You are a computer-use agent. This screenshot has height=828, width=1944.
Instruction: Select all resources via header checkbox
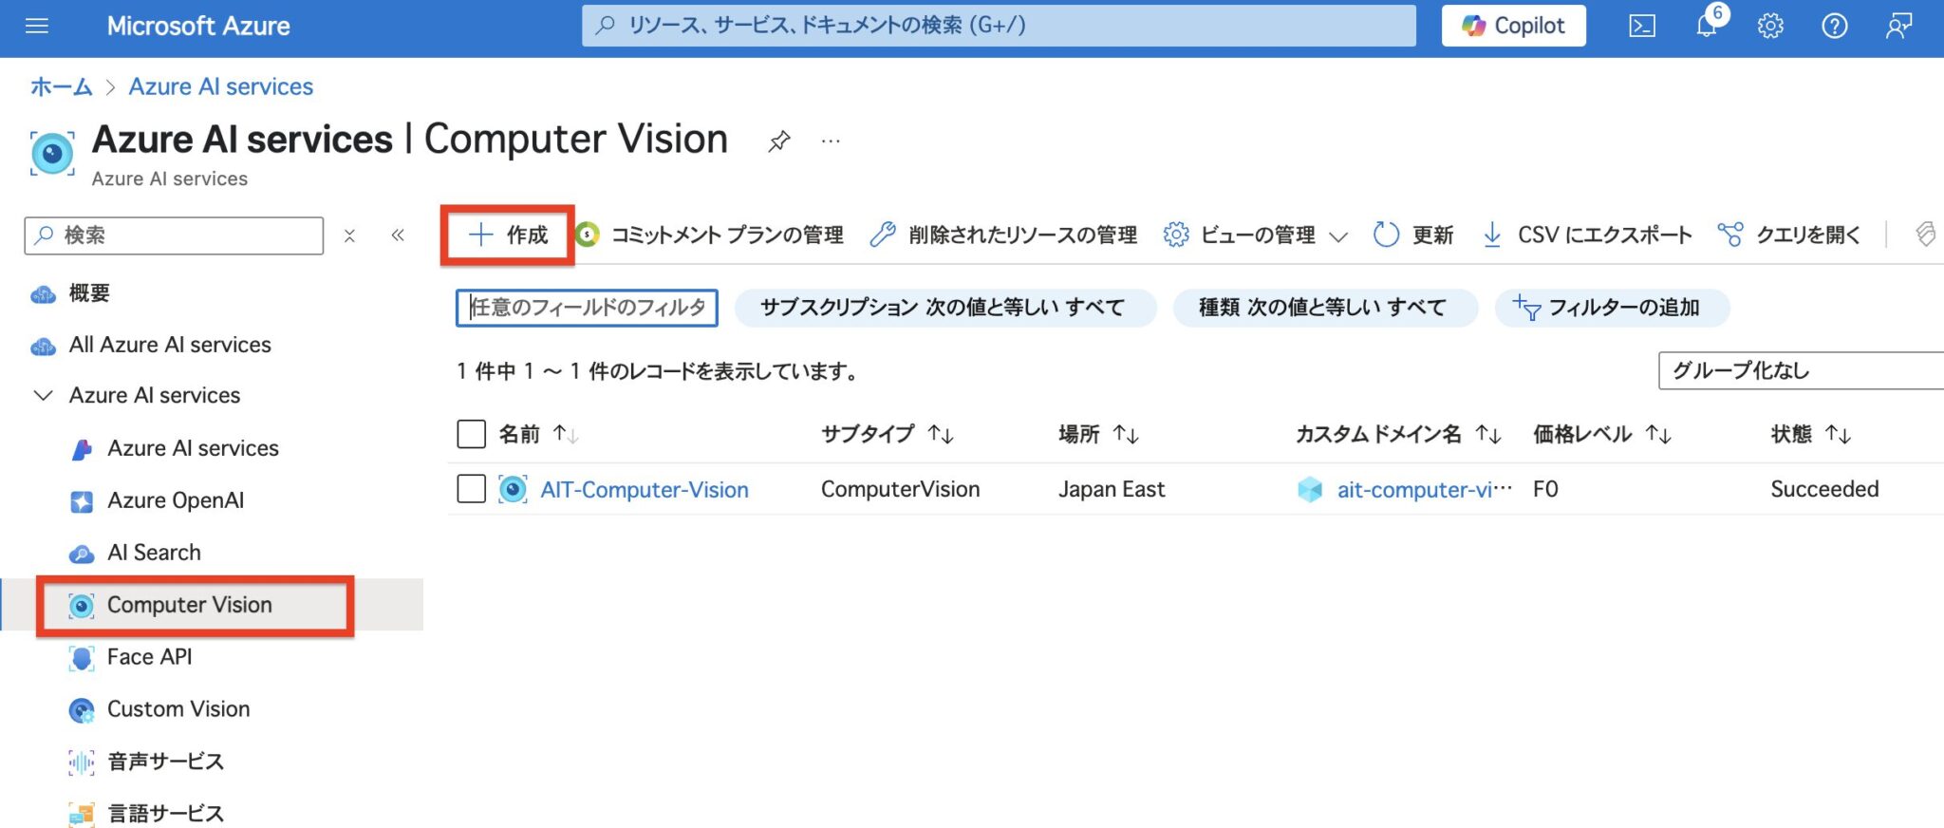(x=471, y=433)
